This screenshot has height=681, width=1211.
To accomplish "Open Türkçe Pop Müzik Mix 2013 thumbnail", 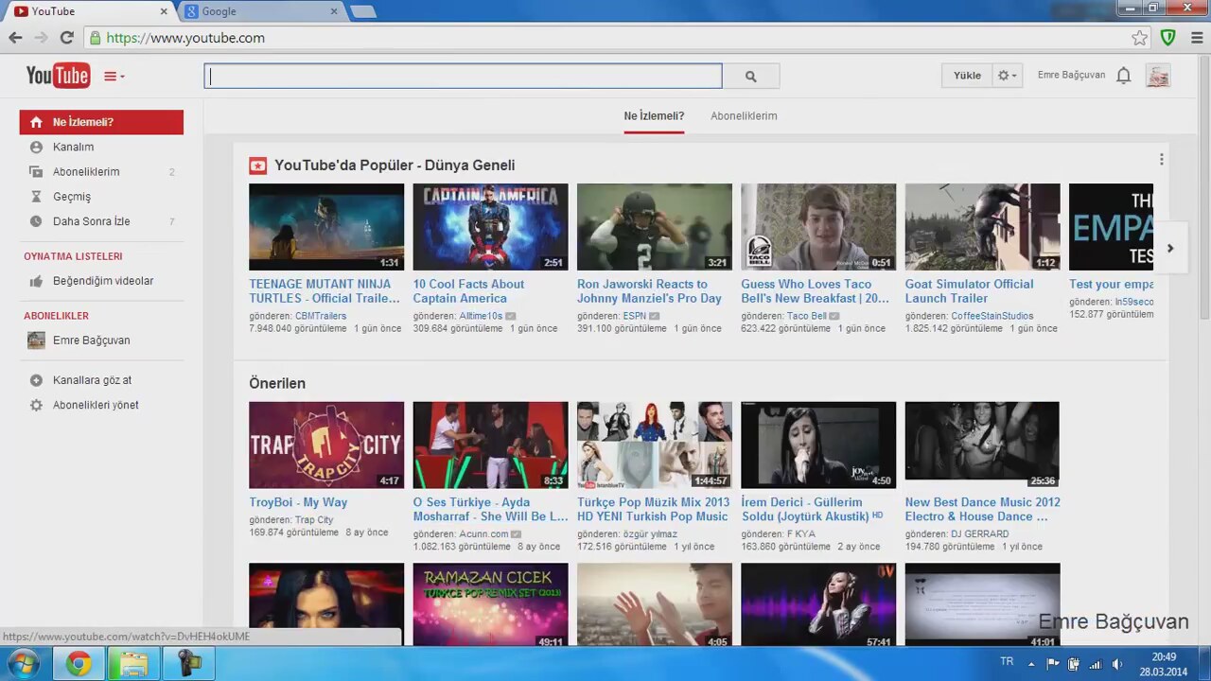I will pyautogui.click(x=655, y=445).
